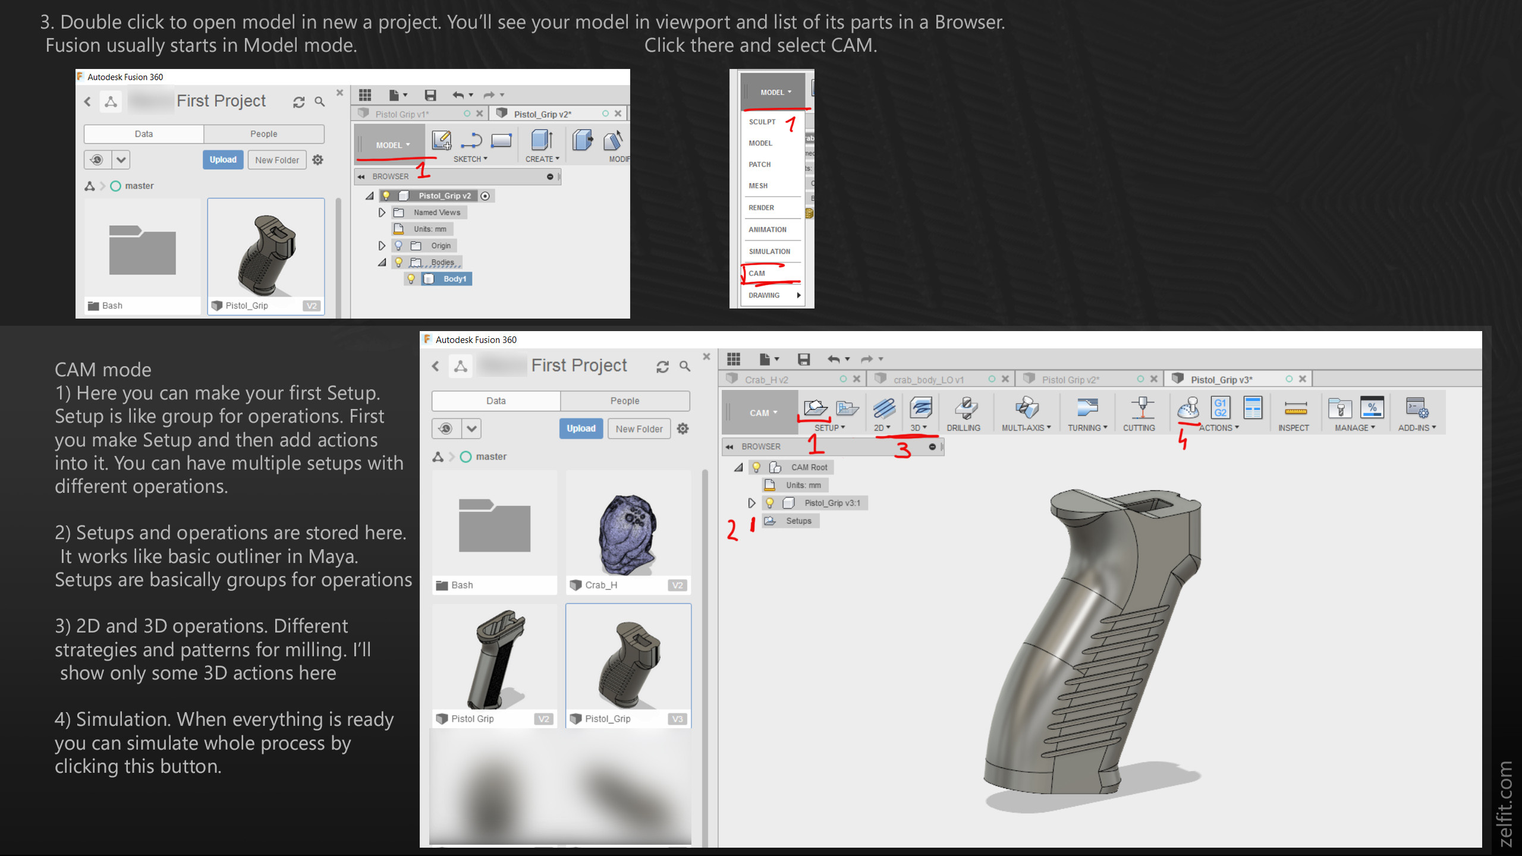Select CAM in the workspace menu
1522x856 pixels.
pyautogui.click(x=772, y=273)
